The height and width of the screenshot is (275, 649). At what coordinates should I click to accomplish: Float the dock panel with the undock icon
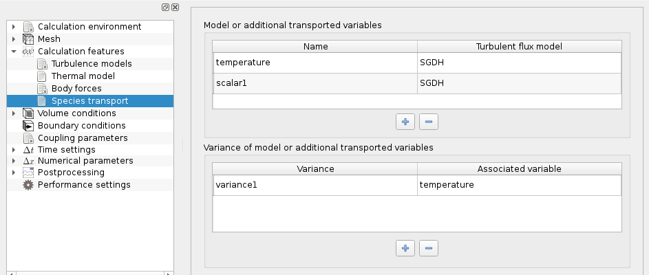pos(165,7)
